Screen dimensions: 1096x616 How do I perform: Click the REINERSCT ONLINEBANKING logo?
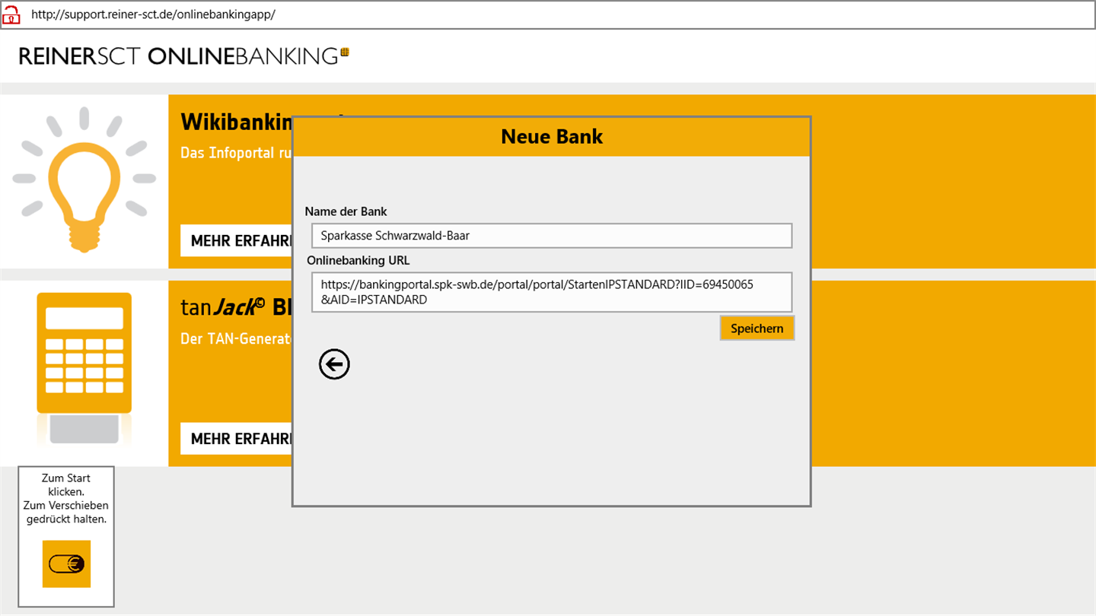pyautogui.click(x=183, y=56)
